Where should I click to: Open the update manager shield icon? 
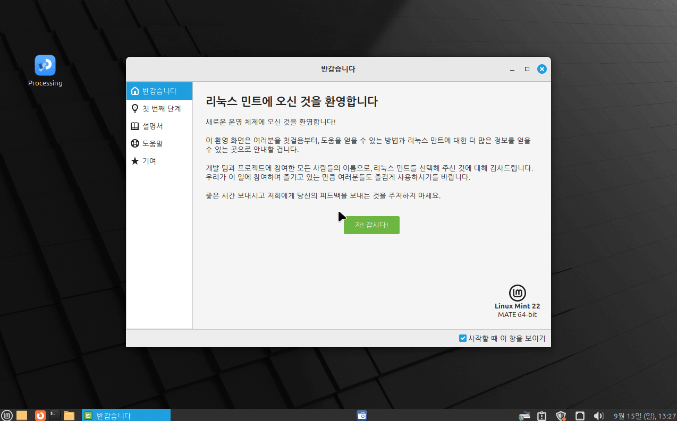561,415
